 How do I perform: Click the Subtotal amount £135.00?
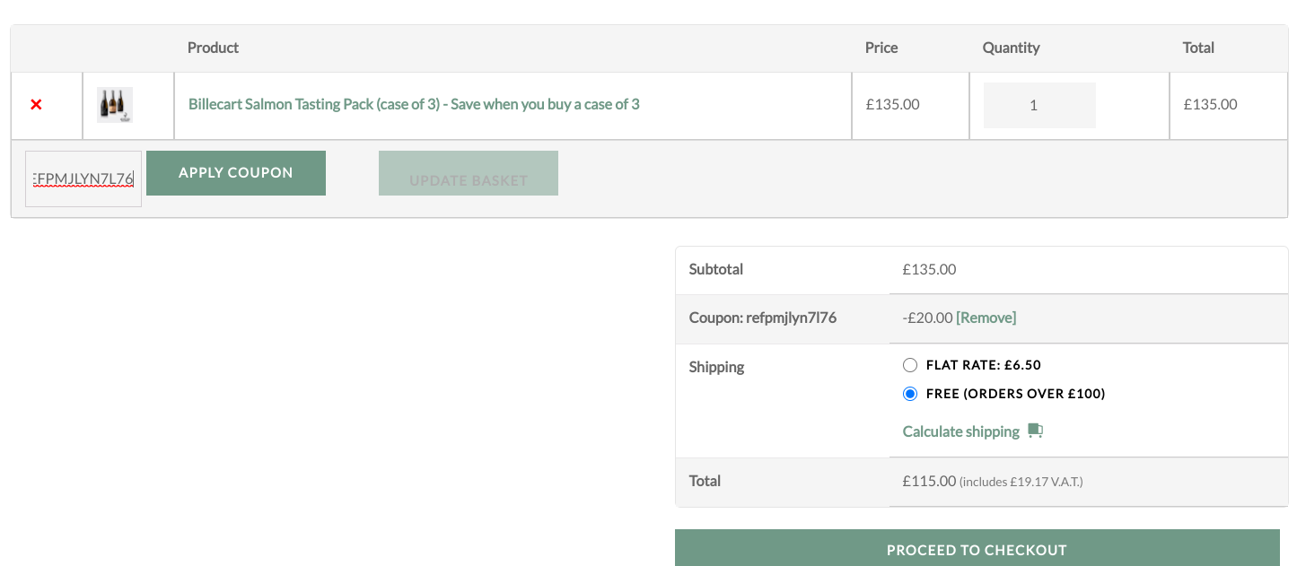(x=929, y=269)
